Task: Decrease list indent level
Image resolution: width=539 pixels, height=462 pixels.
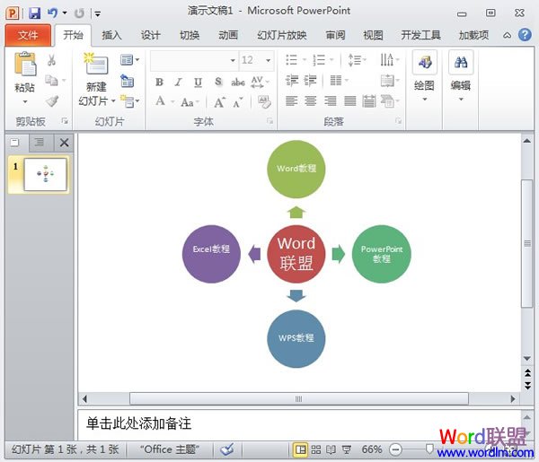Action: pos(292,81)
